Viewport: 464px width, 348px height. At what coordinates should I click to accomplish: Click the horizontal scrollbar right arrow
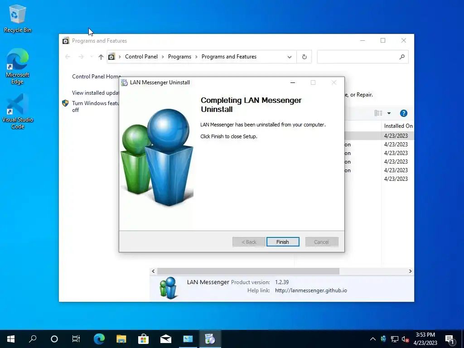(x=410, y=271)
